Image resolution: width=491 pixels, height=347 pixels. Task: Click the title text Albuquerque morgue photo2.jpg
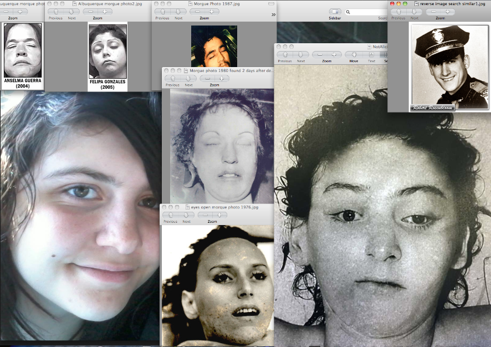click(x=110, y=4)
